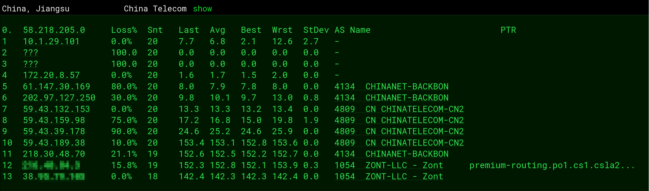This screenshot has height=191, width=649.
Task: Open AS 4809 link on hop 10
Action: [x=399, y=143]
